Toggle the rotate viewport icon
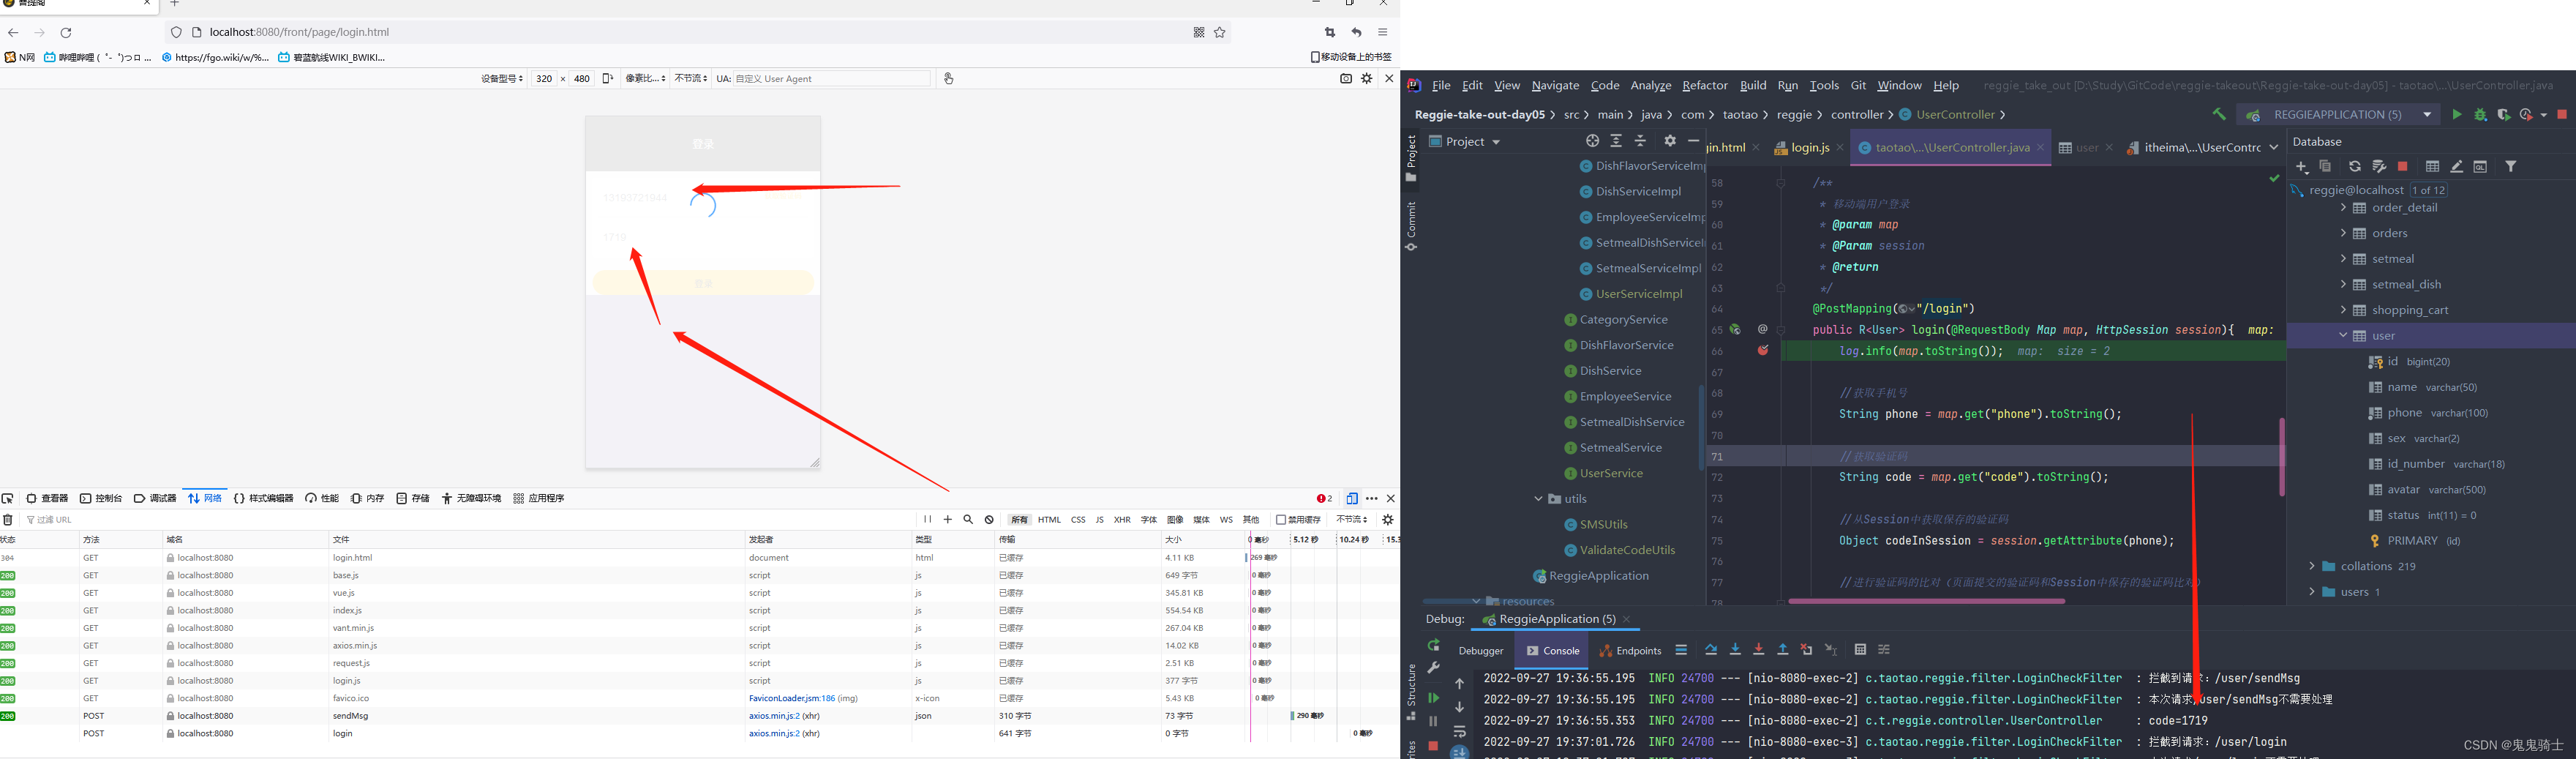2576x759 pixels. 607,78
